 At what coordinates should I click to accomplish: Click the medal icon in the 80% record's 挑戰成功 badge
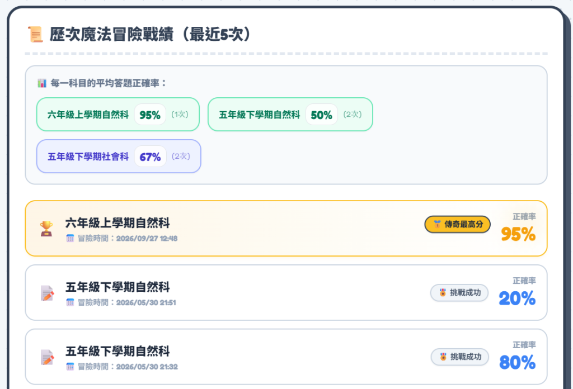point(443,357)
